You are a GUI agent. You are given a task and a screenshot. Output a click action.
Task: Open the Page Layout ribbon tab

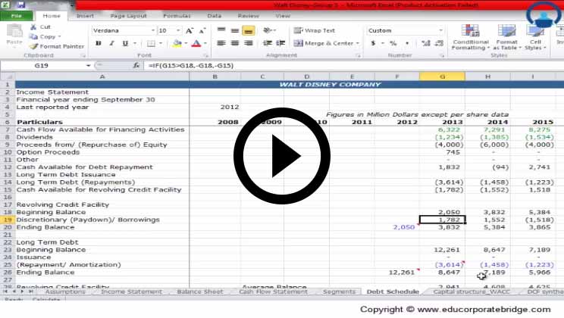[128, 15]
